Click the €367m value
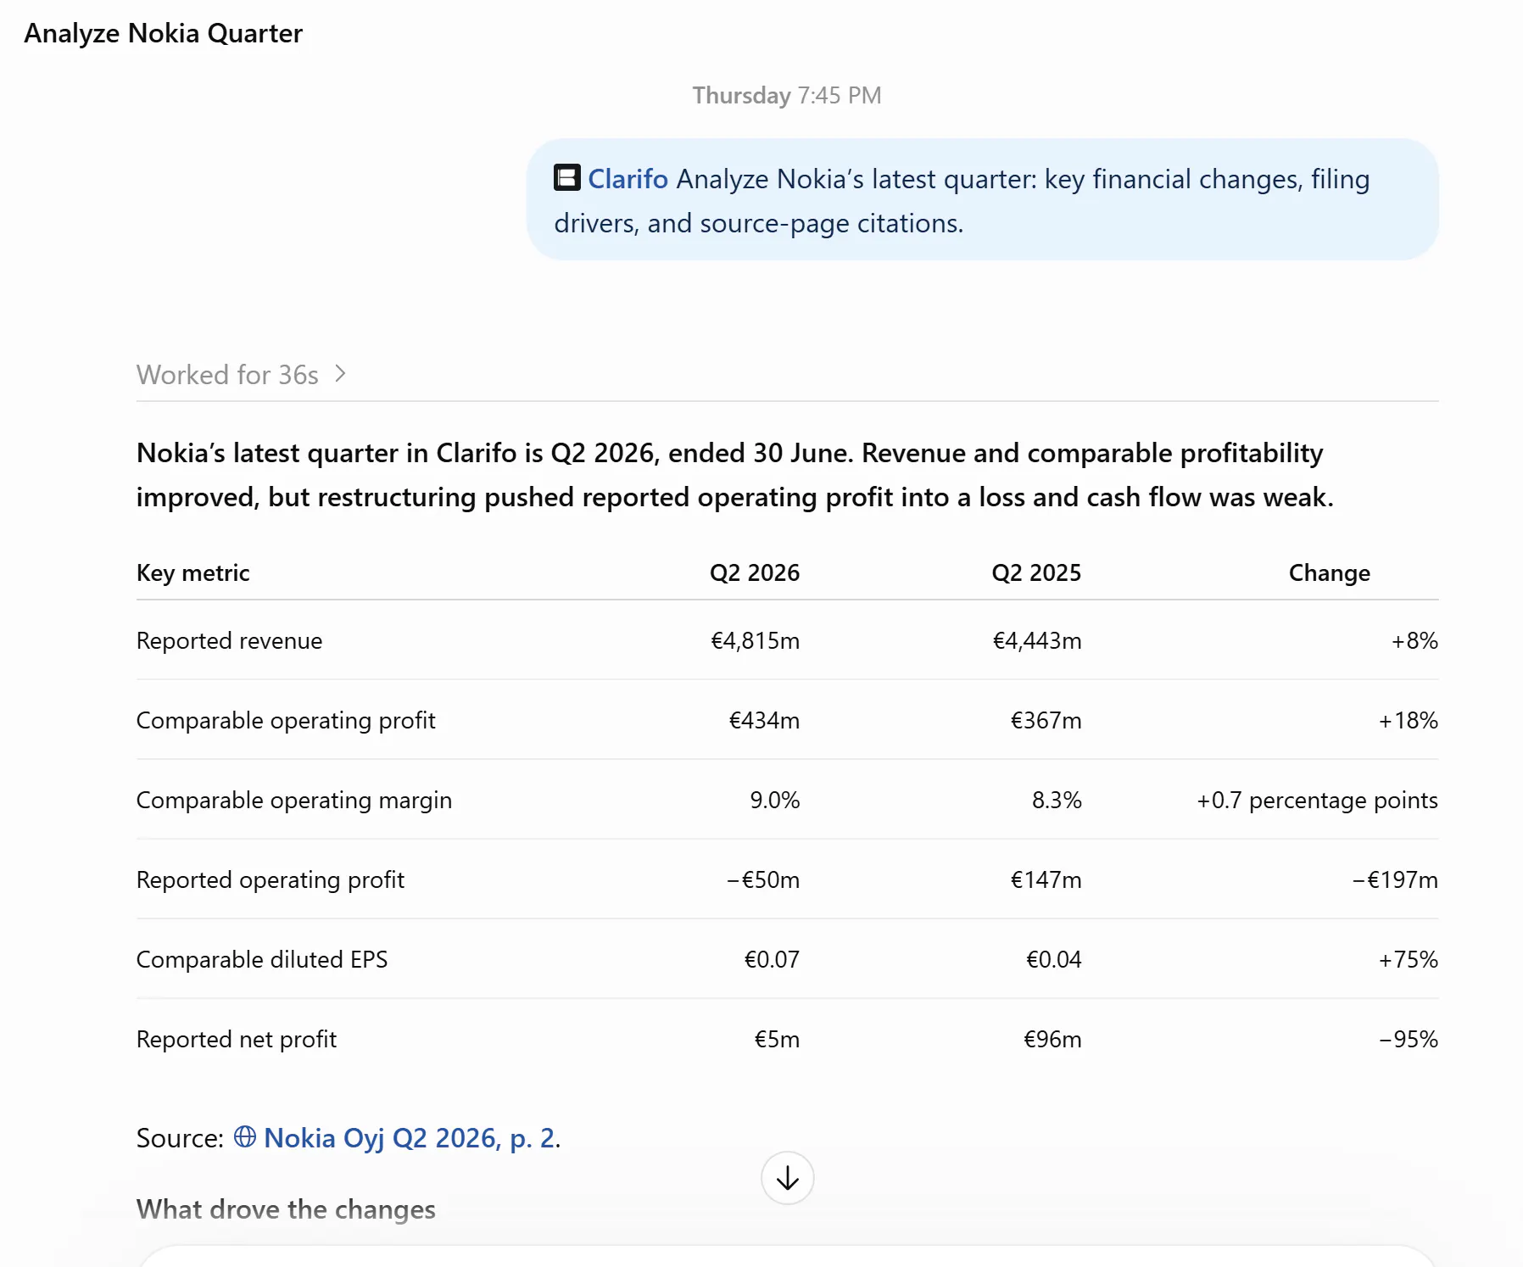The width and height of the screenshot is (1523, 1267). coord(1046,720)
